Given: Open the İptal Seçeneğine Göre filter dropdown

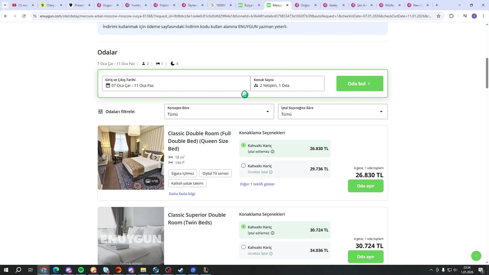Looking at the screenshot, I should (x=333, y=112).
